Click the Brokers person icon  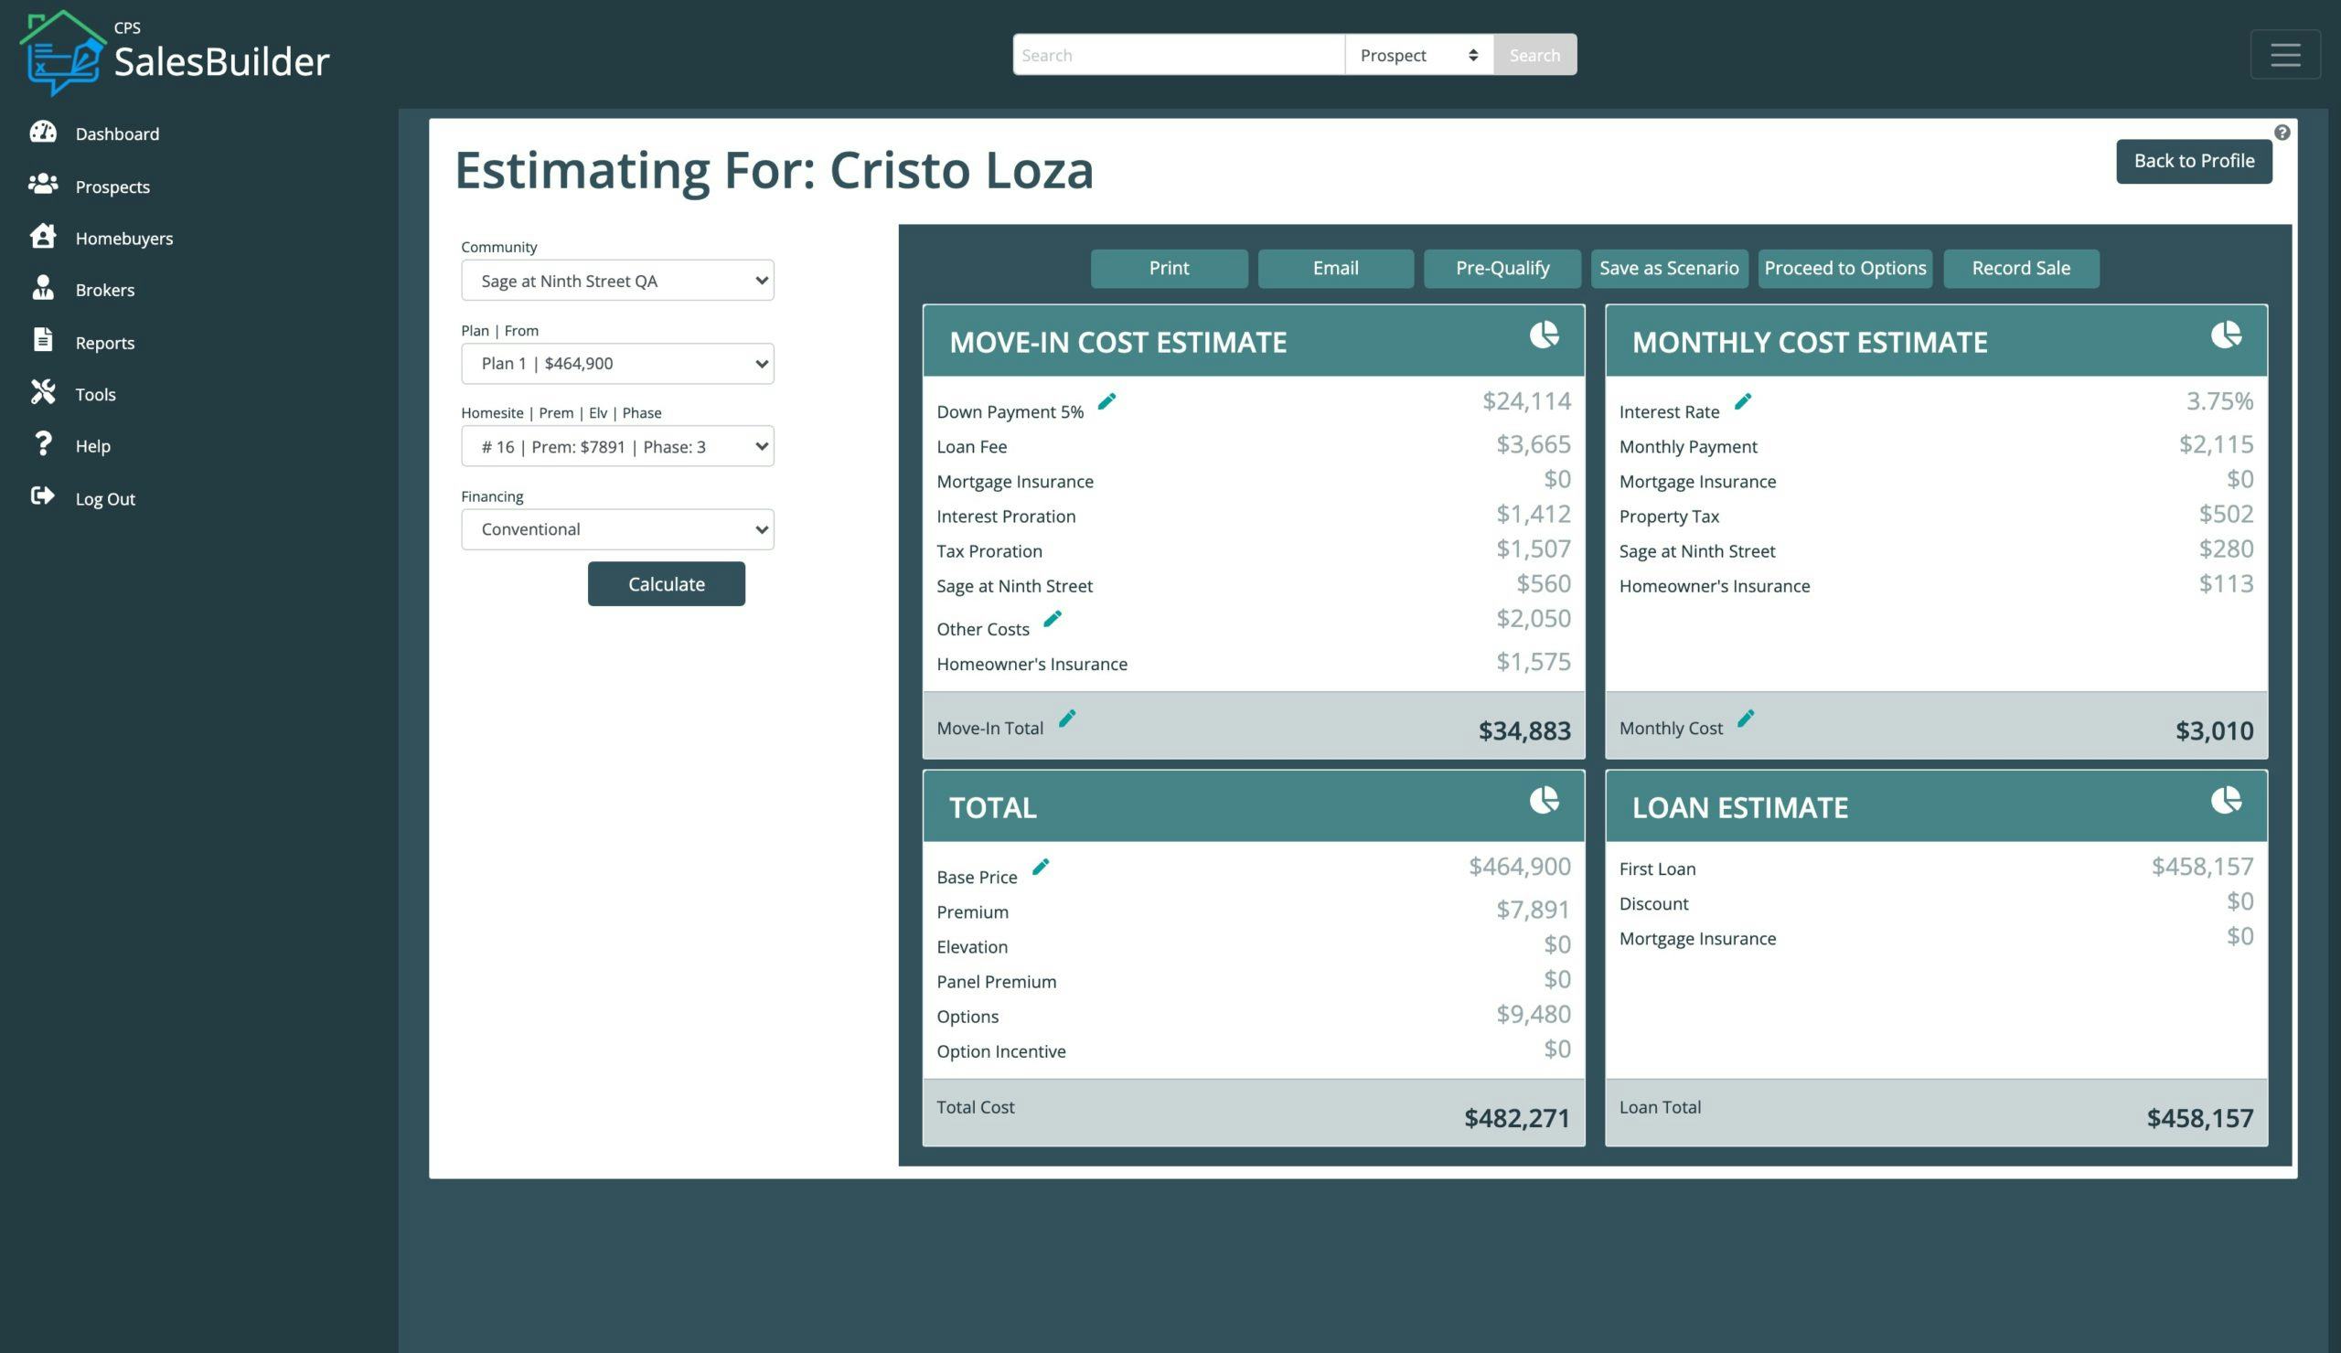click(x=44, y=289)
